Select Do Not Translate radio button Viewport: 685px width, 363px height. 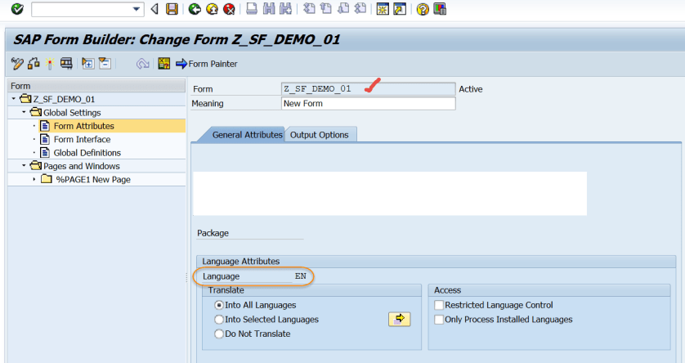click(x=219, y=334)
